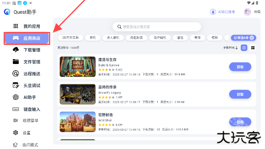Click the AI助手 swirl icon

pos(16,97)
